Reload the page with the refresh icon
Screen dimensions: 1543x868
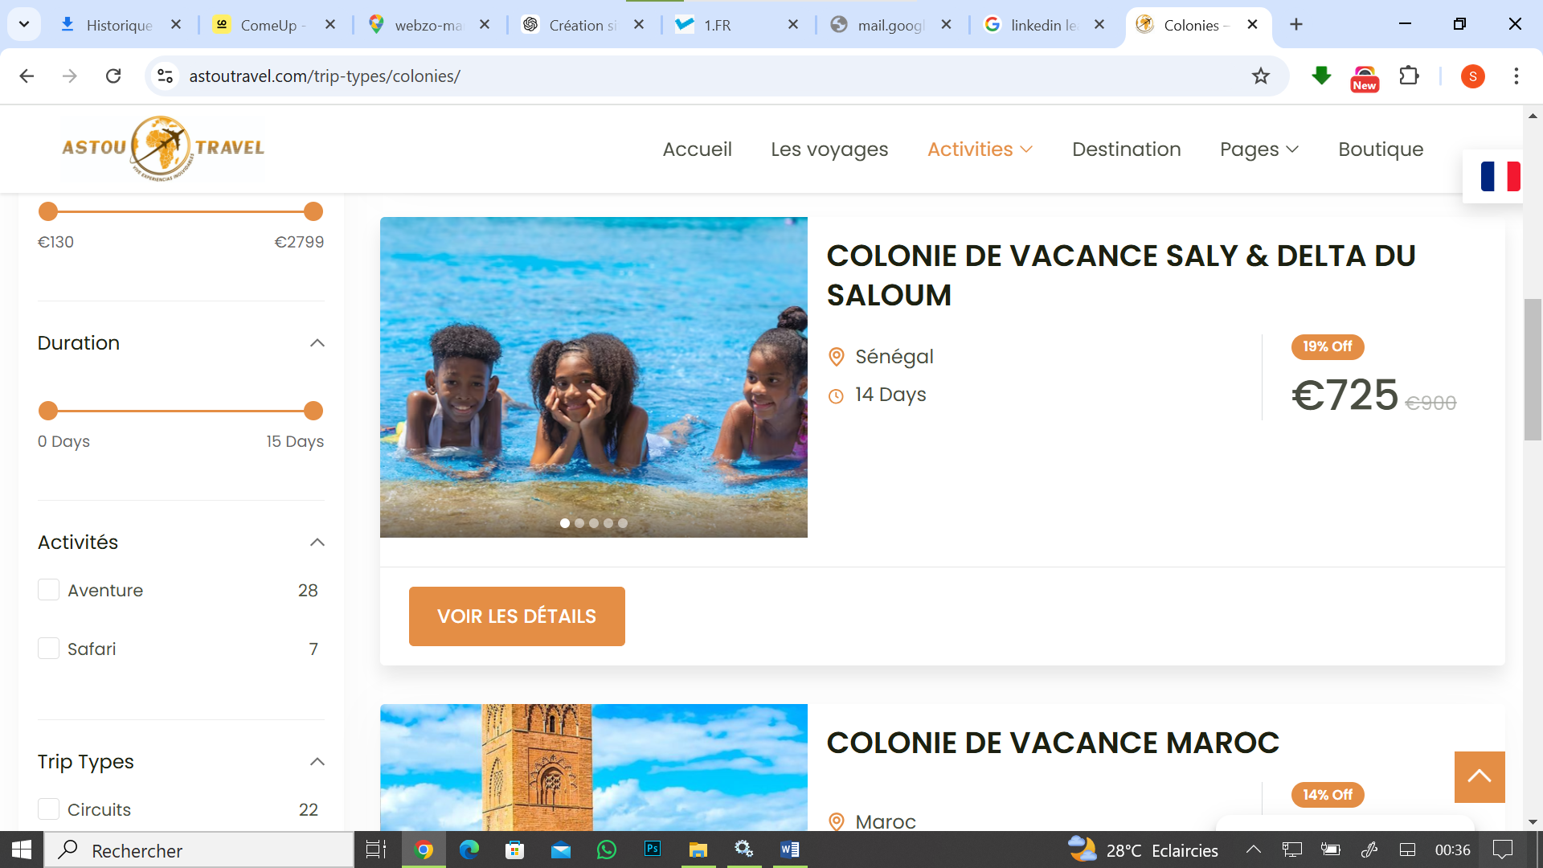tap(113, 76)
